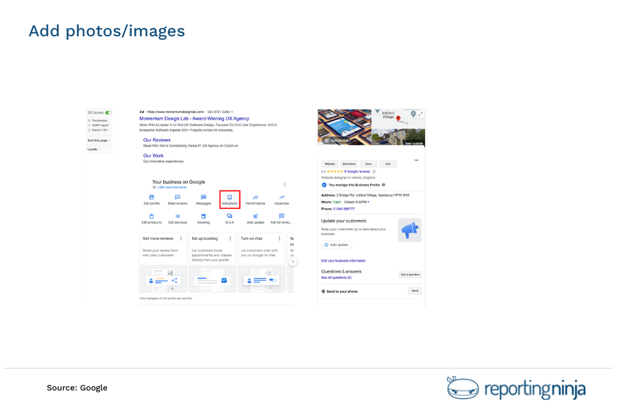Click the megaphone illustration
The height and width of the screenshot is (411, 617).
pyautogui.click(x=410, y=230)
